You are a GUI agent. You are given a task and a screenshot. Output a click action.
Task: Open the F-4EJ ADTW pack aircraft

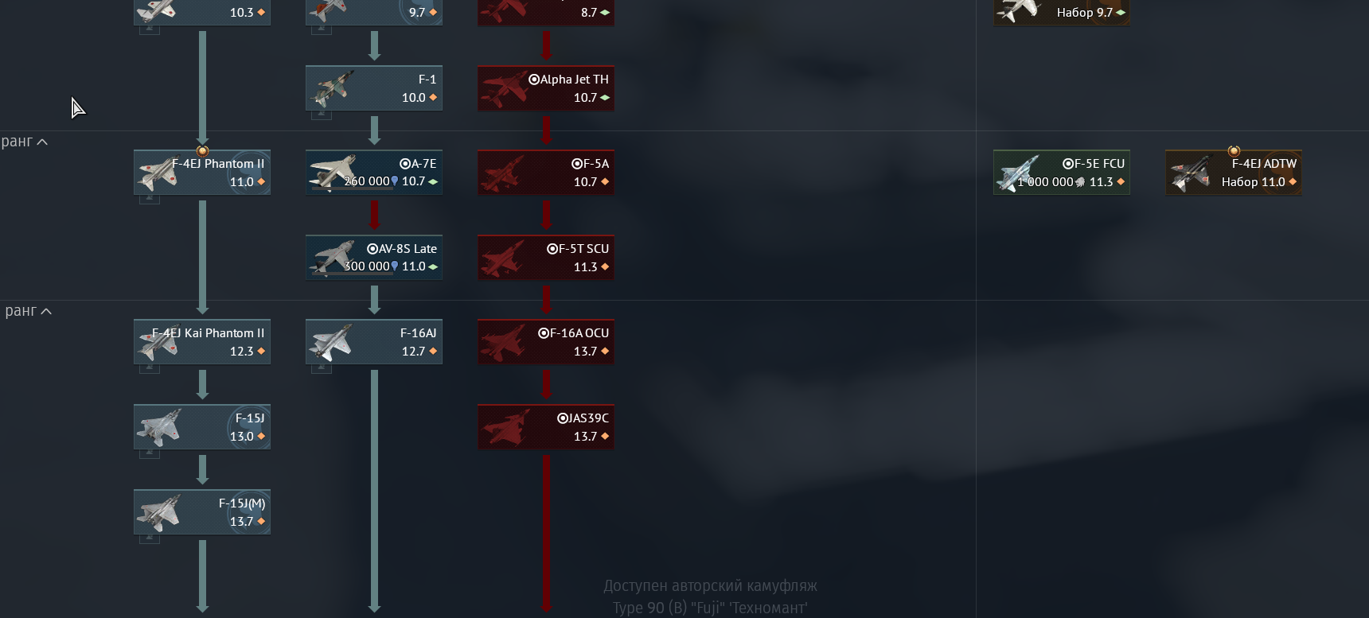coord(1234,173)
